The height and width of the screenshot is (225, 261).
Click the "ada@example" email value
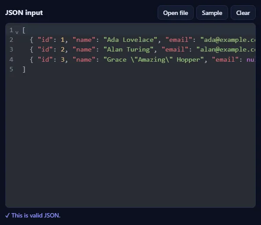[228, 40]
